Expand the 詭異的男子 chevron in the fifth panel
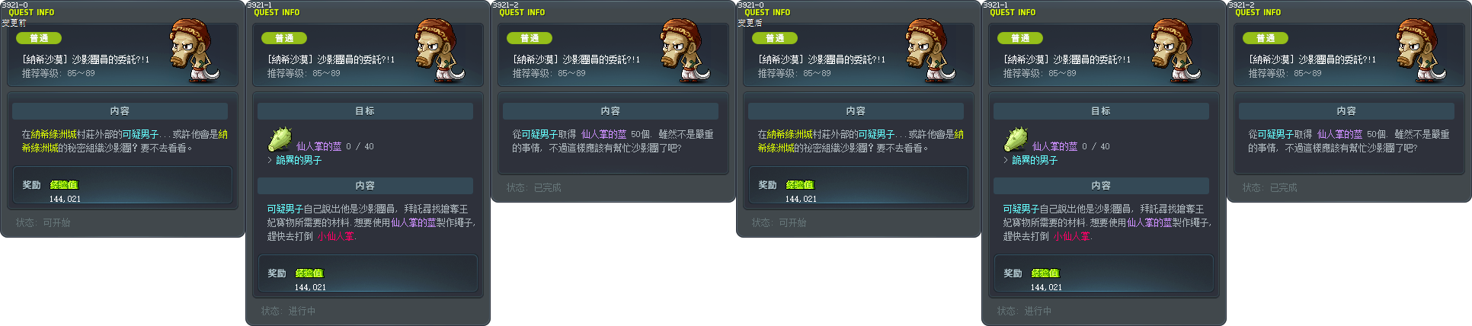This screenshot has height=326, width=1472. click(1006, 160)
